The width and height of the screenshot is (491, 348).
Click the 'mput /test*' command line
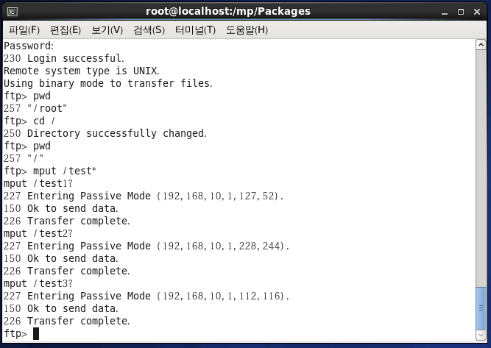pos(50,171)
